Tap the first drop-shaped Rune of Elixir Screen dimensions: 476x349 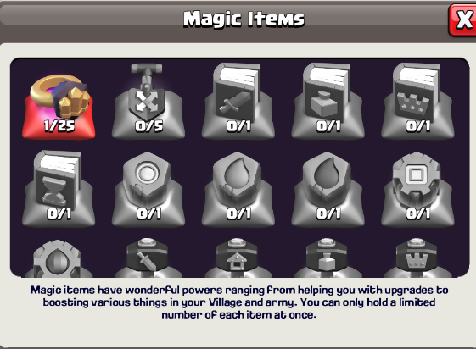pyautogui.click(x=238, y=189)
